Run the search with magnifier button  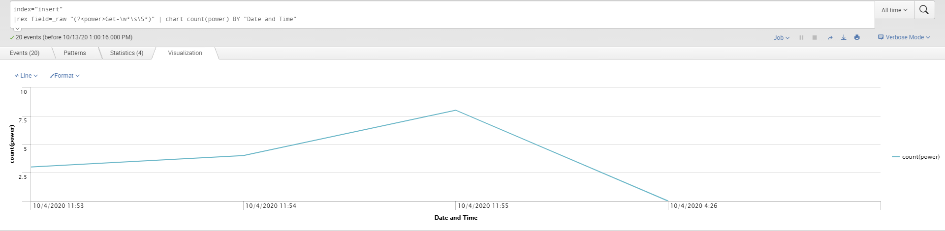tap(924, 10)
